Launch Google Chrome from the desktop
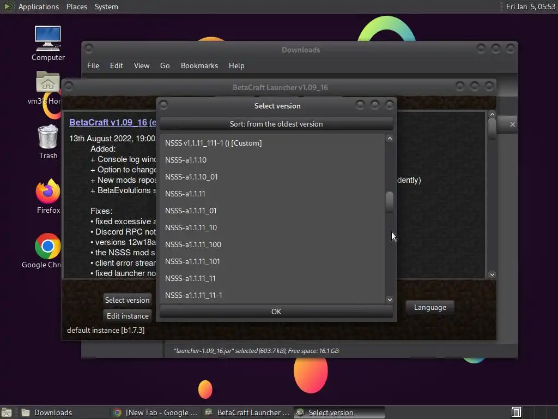 48,246
